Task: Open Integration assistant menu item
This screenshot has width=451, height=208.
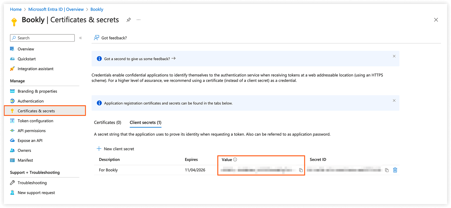Action: (x=35, y=69)
